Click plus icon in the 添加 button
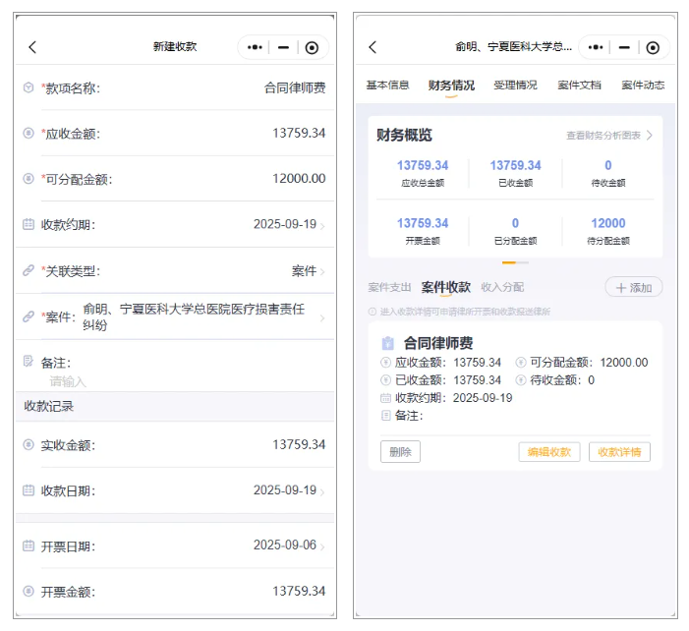Image resolution: width=689 pixels, height=631 pixels. (x=620, y=288)
